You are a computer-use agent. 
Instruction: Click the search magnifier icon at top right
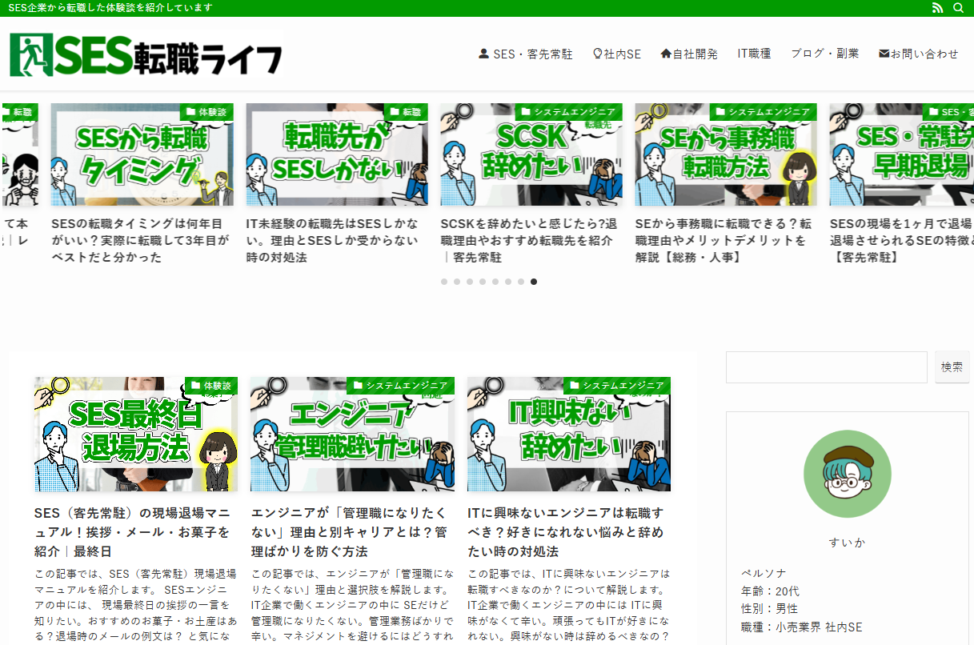(958, 8)
